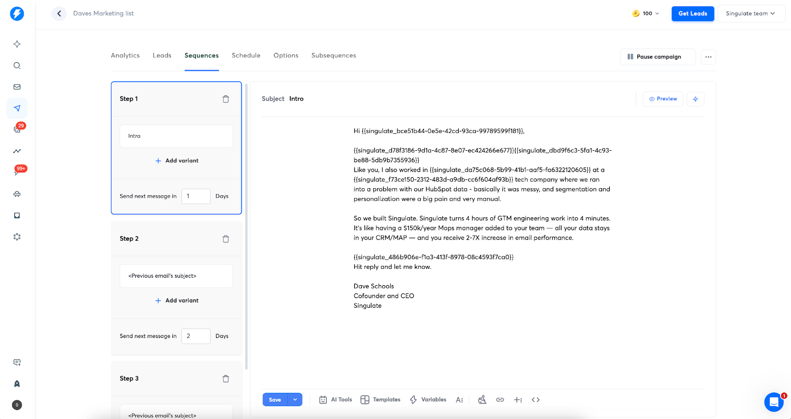Open the app logo home icon

(17, 13)
